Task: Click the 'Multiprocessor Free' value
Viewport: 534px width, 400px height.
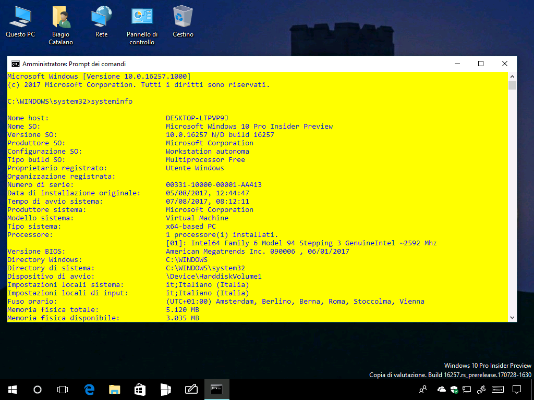Action: (x=205, y=159)
